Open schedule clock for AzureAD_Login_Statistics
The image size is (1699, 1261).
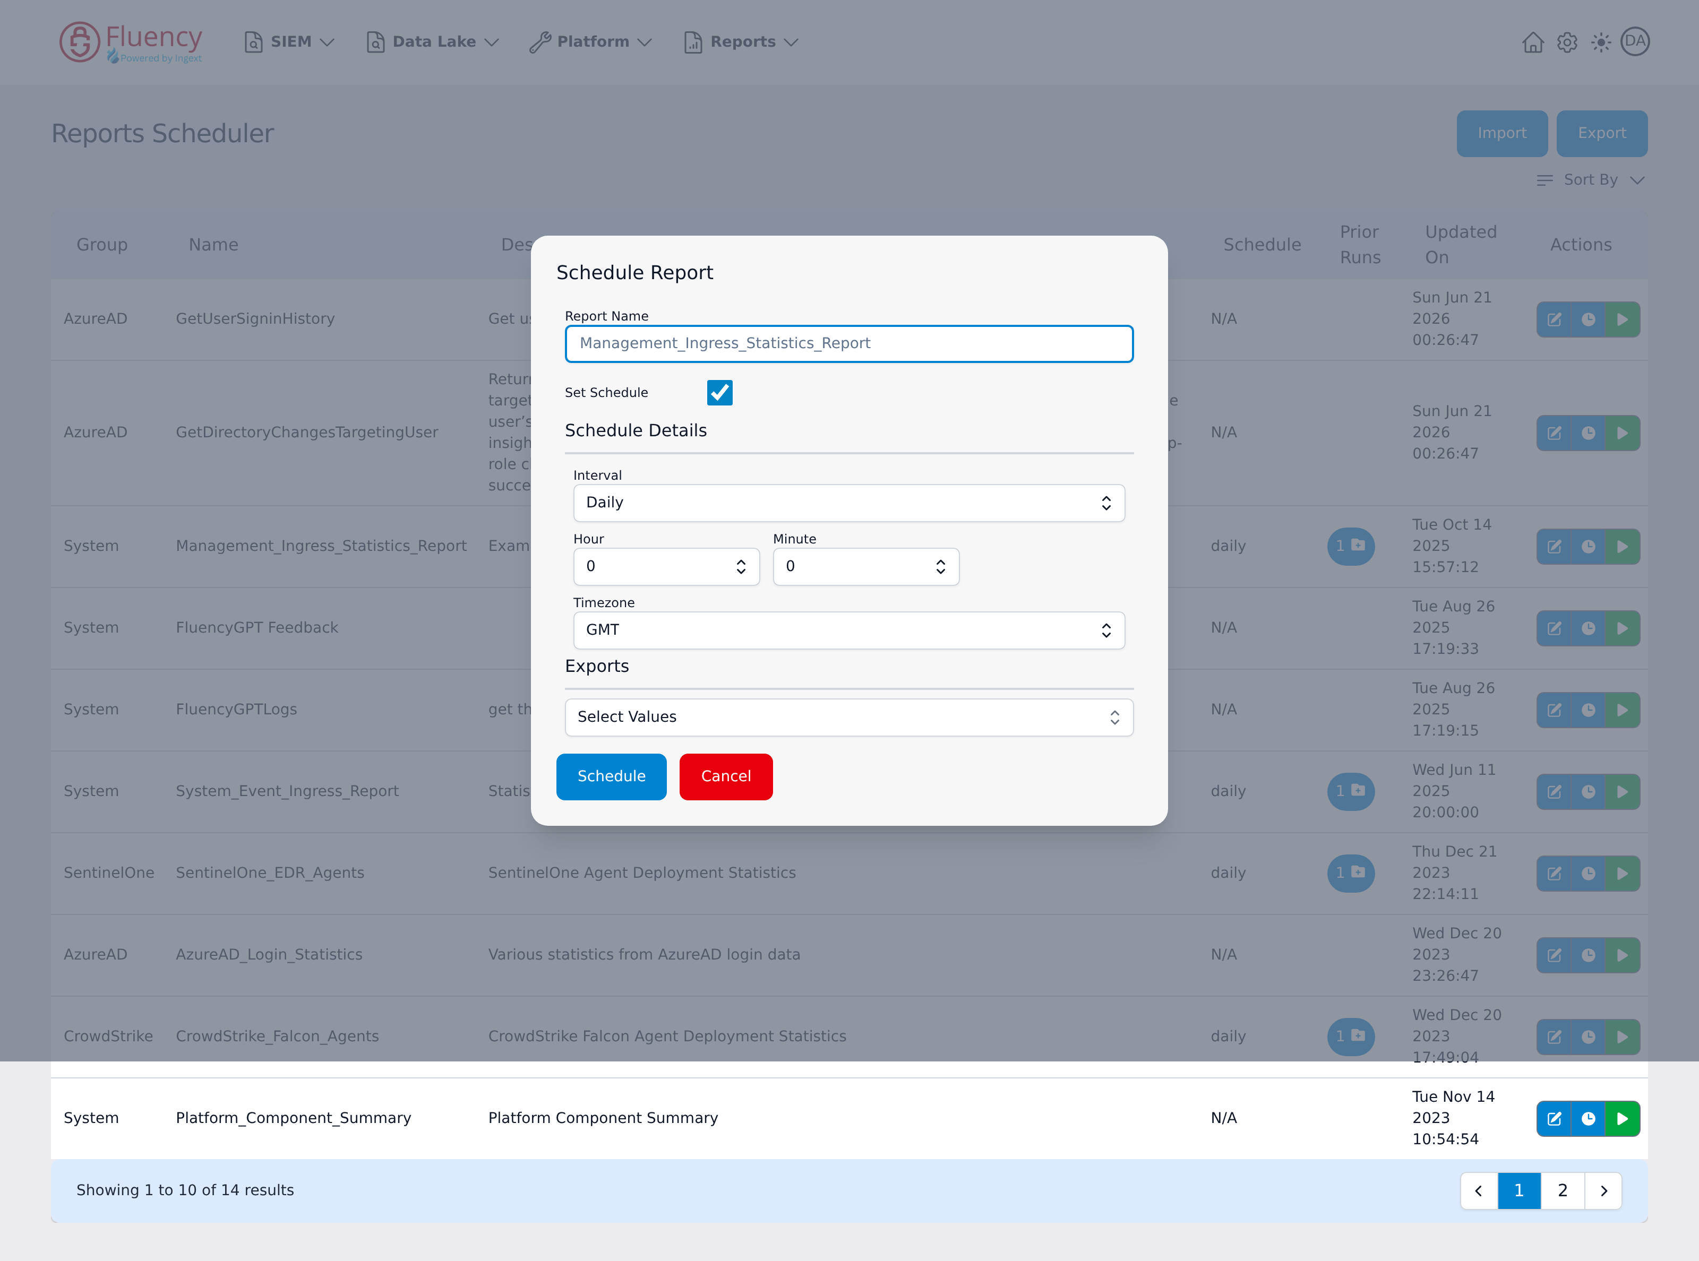(x=1588, y=955)
